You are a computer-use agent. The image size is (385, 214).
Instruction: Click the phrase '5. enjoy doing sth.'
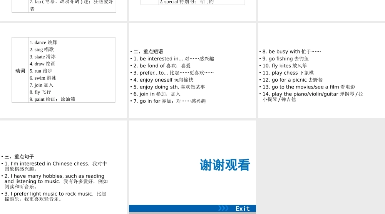pyautogui.click(x=156, y=87)
